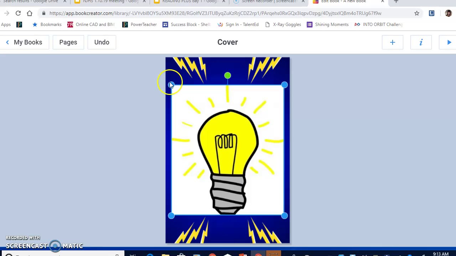The image size is (456, 256).
Task: Select the lightbulb image on the cover
Action: (x=228, y=150)
